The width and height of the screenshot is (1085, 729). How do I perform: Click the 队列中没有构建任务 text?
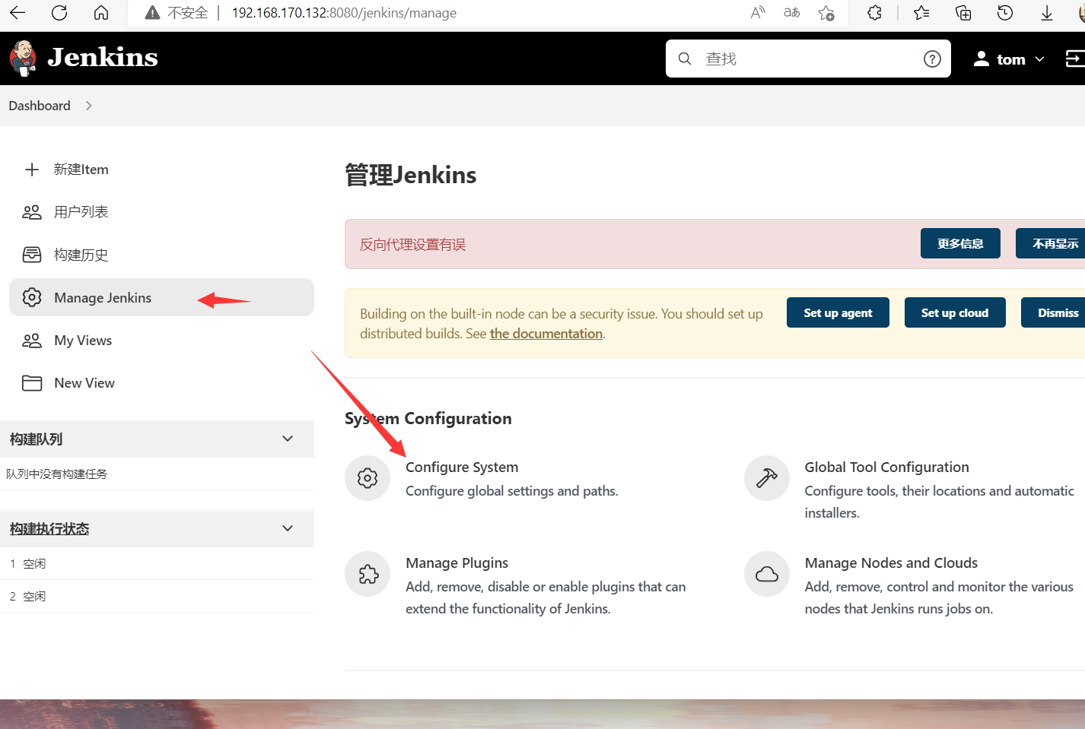[57, 474]
